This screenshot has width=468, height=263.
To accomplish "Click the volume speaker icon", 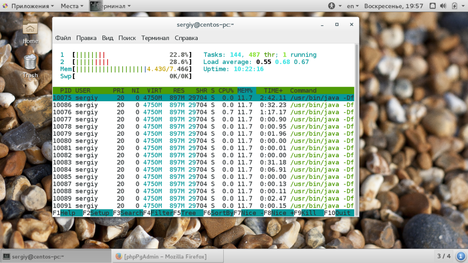I will point(443,6).
